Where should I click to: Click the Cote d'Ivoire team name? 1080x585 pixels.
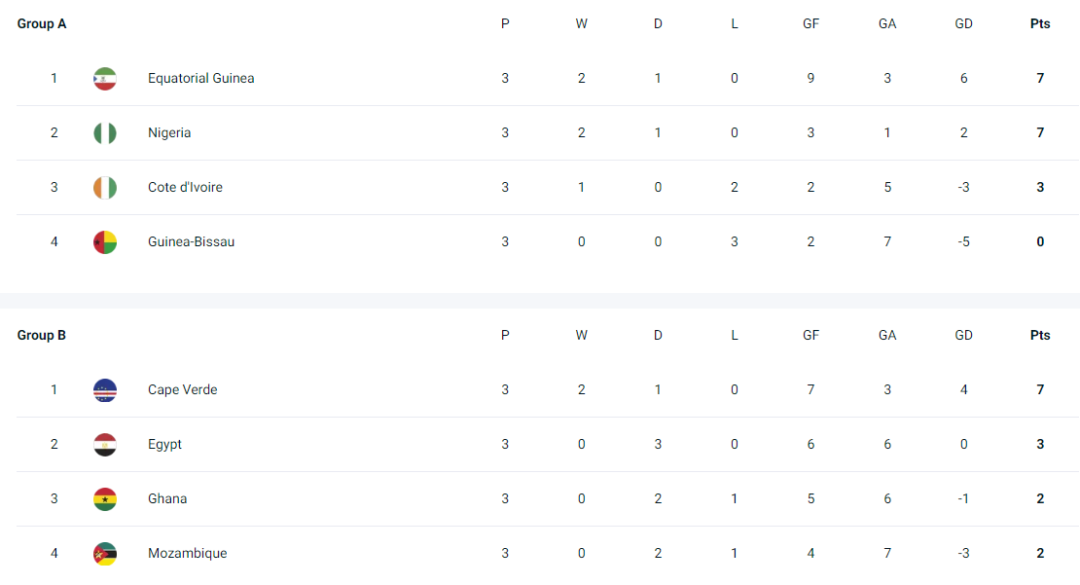pos(185,187)
